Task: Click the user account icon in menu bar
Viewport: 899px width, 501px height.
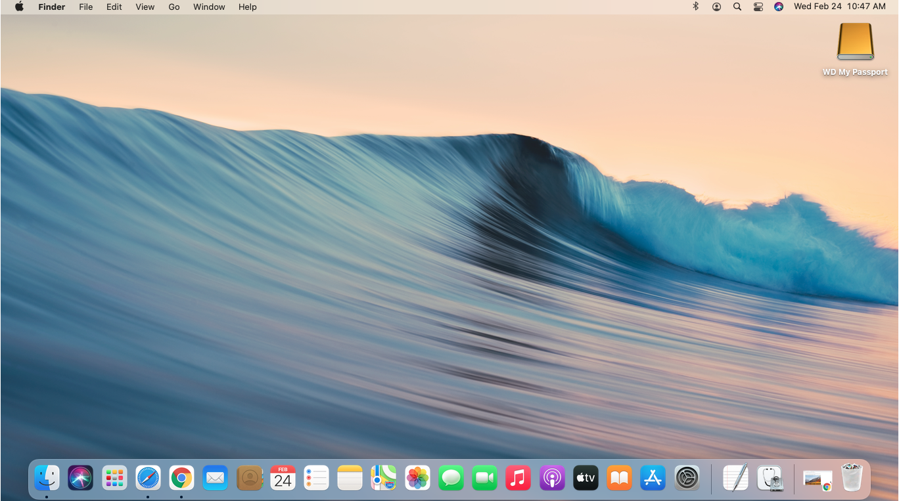Action: 716,7
